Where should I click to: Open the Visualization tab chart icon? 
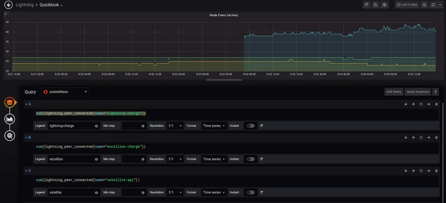click(x=10, y=119)
